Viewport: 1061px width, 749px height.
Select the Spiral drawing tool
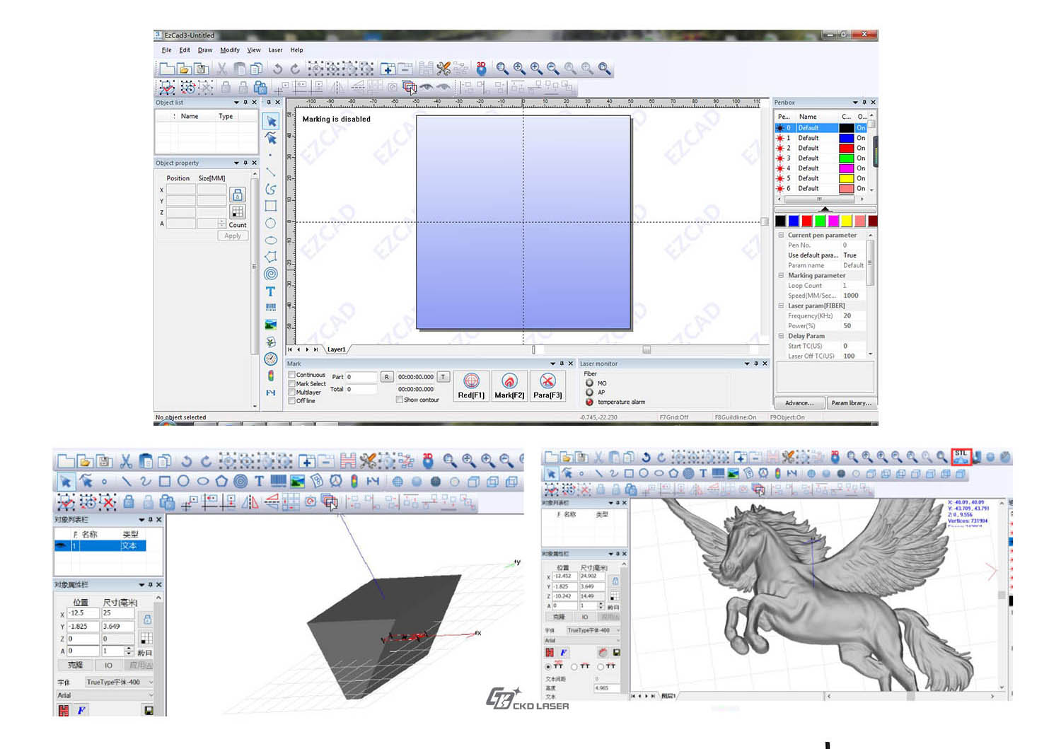click(x=271, y=274)
